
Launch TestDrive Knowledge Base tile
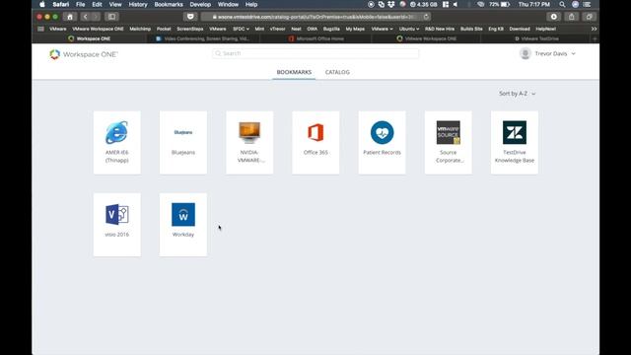[515, 142]
